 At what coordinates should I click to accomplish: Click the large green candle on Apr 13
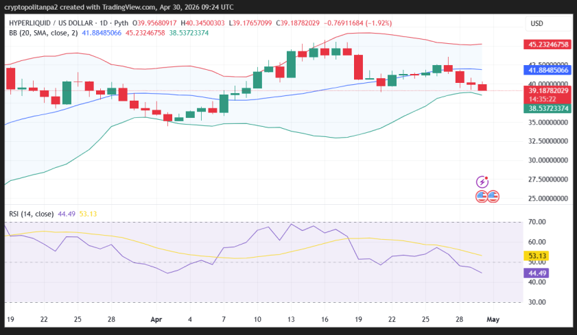[291, 64]
